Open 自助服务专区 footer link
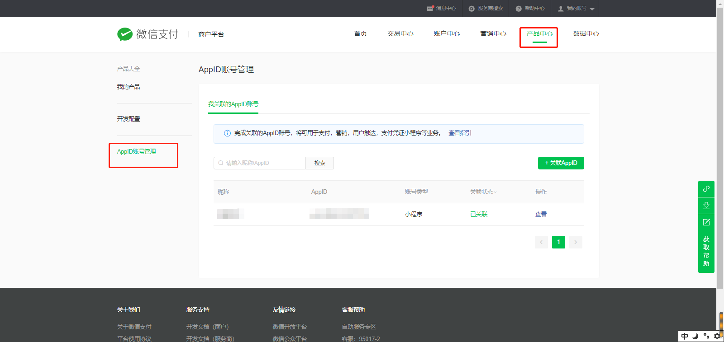Image resolution: width=724 pixels, height=342 pixels. pyautogui.click(x=359, y=327)
